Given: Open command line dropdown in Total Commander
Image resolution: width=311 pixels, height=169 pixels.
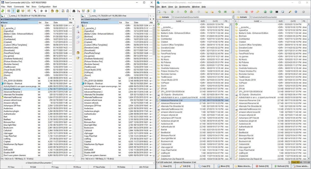Looking at the screenshot, I should 153,163.
